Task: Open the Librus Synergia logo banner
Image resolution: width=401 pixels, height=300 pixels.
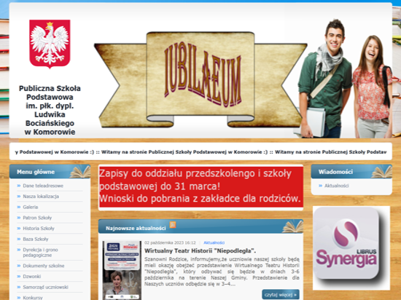Action: pos(351,248)
